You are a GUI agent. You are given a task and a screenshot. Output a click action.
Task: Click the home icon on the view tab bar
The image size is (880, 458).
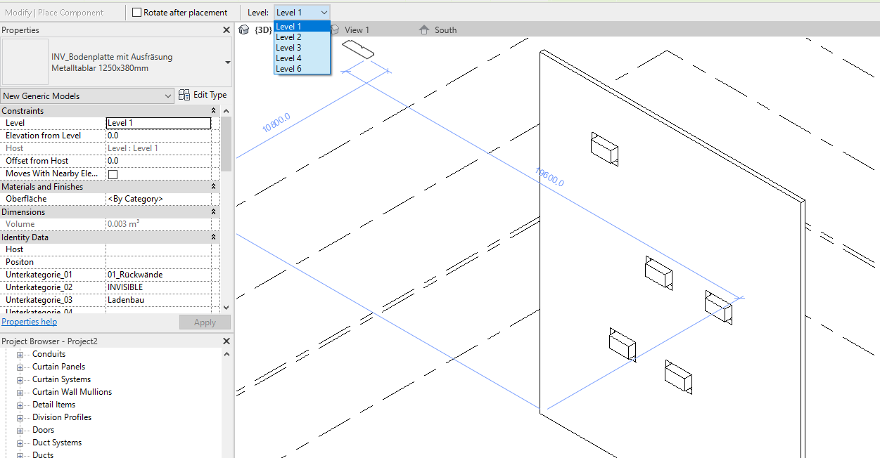click(243, 30)
